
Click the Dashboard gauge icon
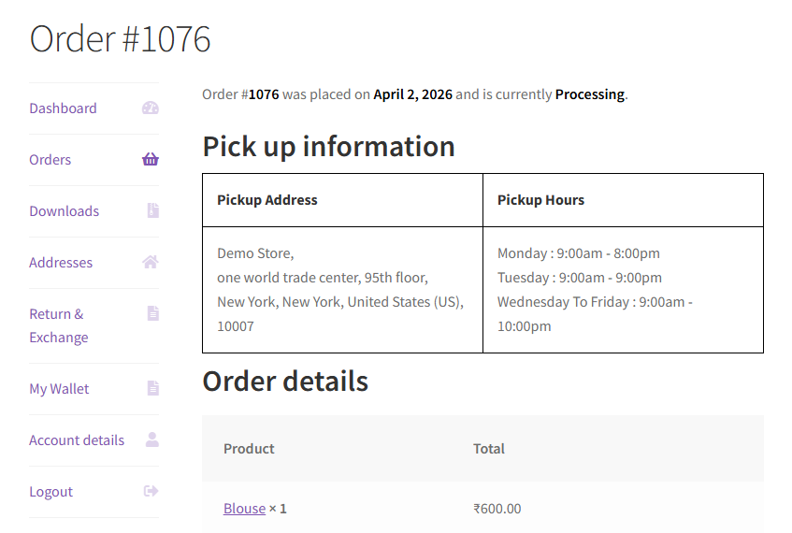pos(151,108)
